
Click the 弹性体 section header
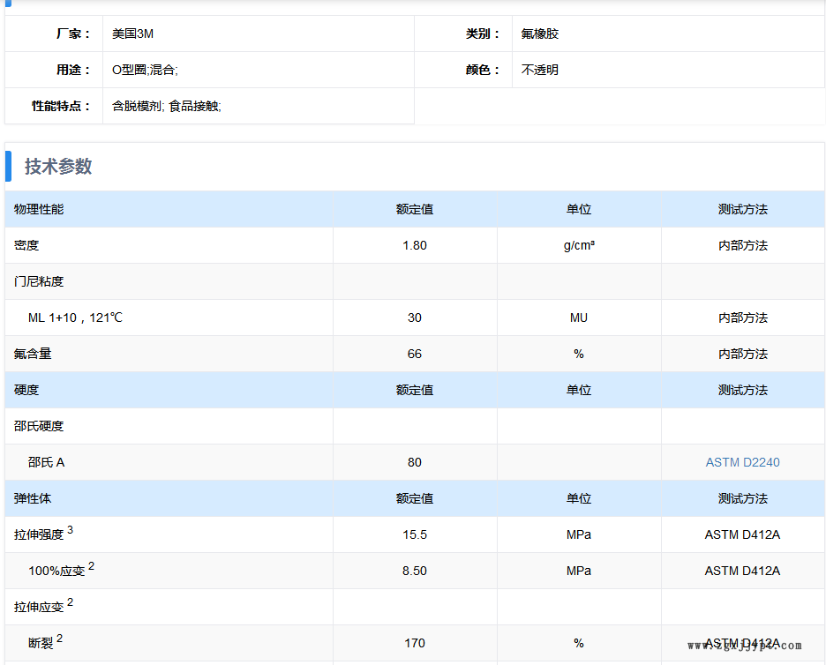tap(33, 498)
